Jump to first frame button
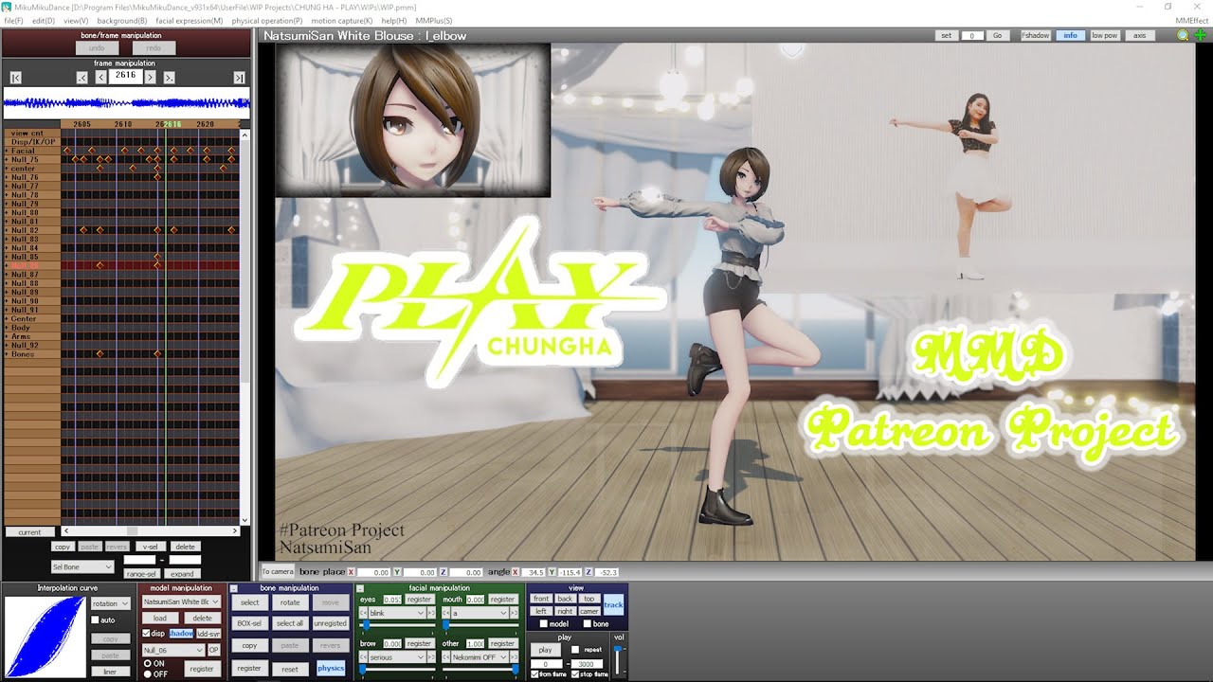This screenshot has height=682, width=1213. [16, 78]
